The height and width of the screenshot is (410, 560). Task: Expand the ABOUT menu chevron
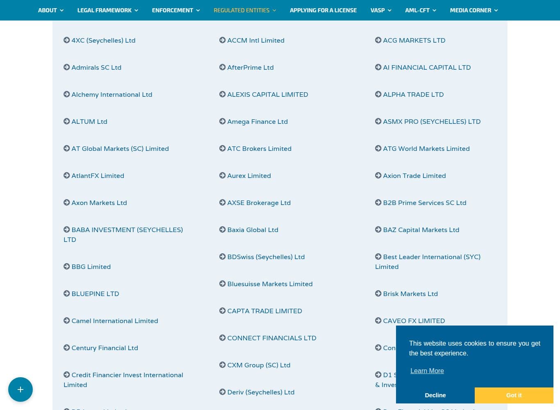pyautogui.click(x=61, y=10)
